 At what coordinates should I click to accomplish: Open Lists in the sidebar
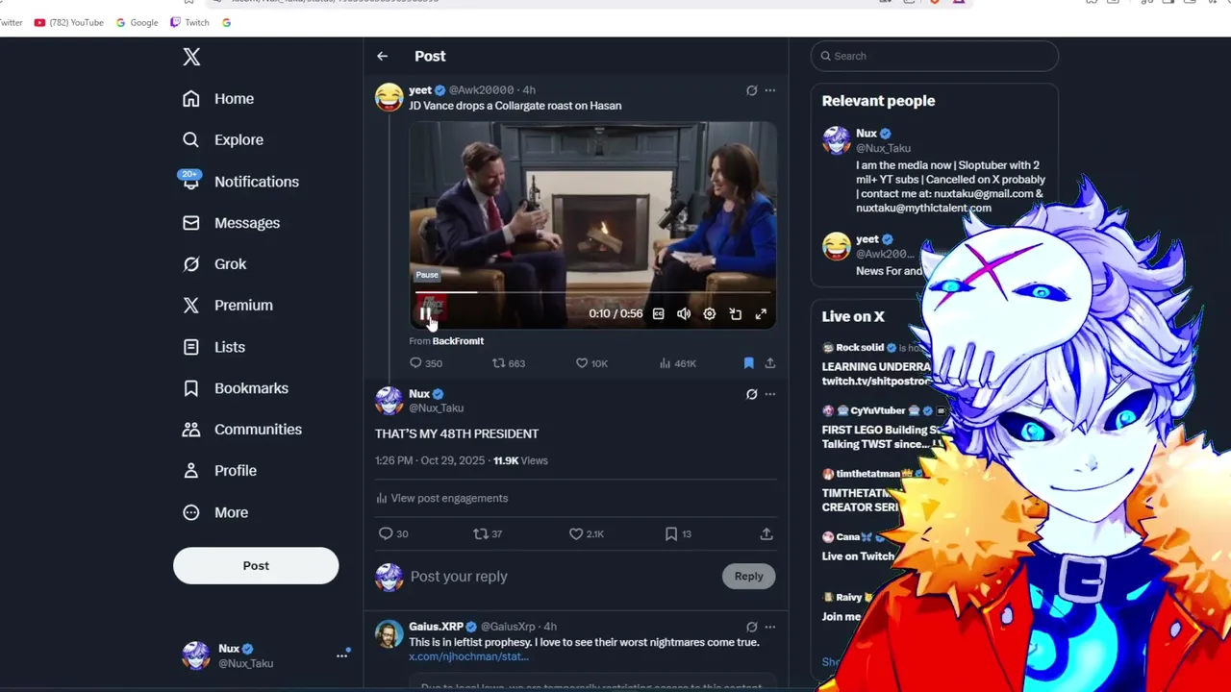[214, 346]
